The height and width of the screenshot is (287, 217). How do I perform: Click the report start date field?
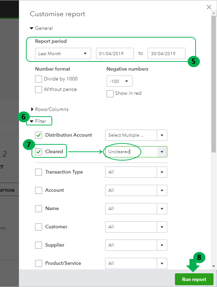[x=115, y=53]
